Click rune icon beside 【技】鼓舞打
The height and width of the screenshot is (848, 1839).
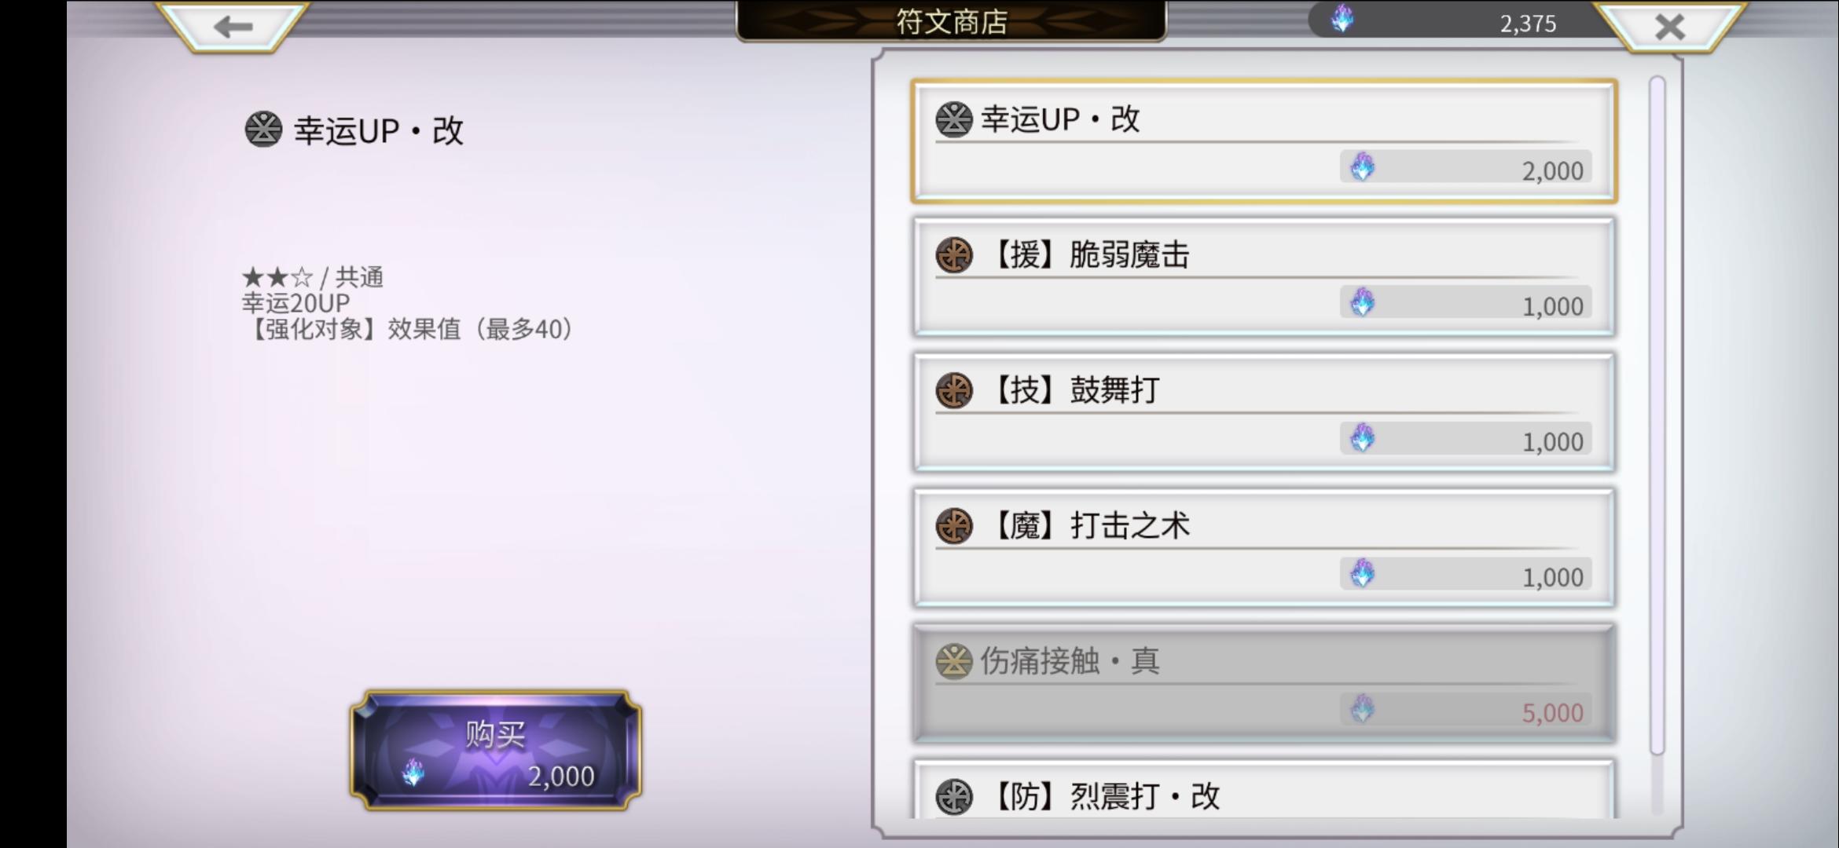(x=954, y=391)
